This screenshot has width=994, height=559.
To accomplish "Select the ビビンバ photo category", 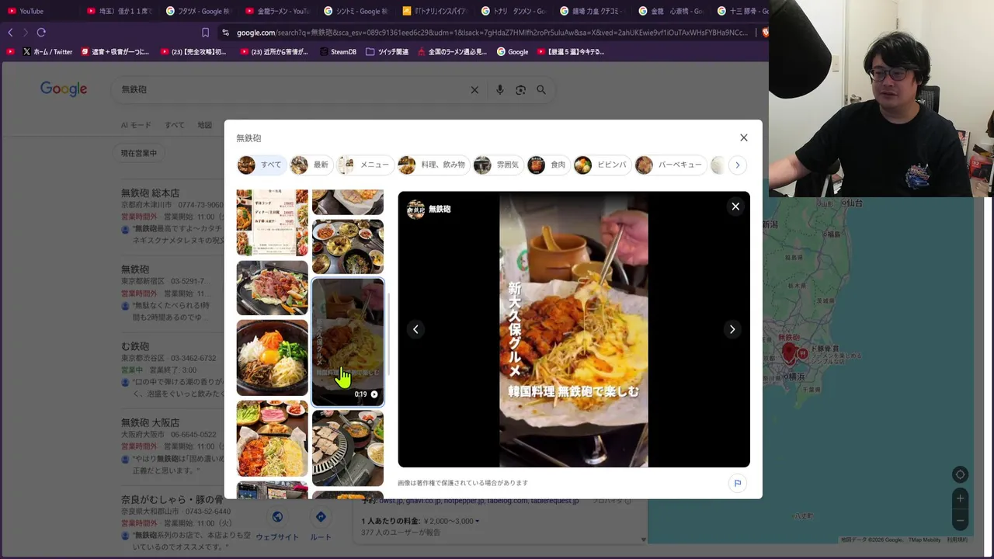I will 601,165.
